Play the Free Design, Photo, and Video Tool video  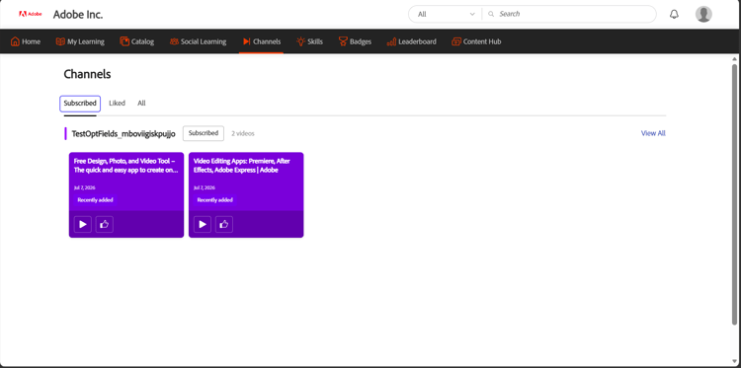[x=83, y=225]
